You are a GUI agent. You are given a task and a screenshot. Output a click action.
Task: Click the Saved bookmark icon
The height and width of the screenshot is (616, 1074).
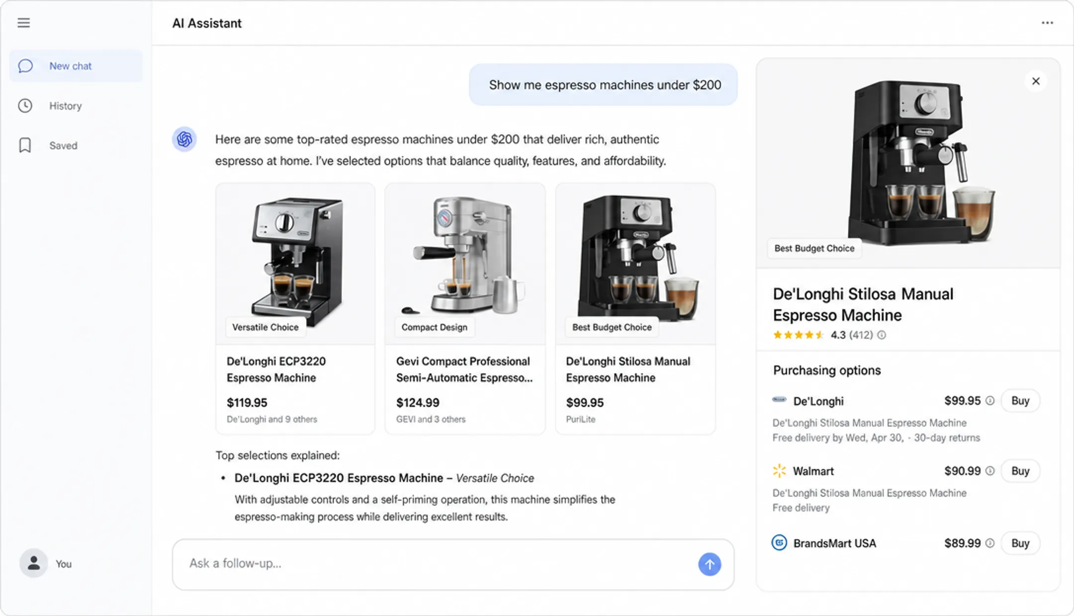tap(25, 145)
